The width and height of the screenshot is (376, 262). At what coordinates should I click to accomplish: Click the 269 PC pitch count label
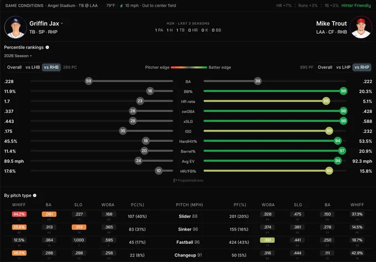[x=70, y=67]
